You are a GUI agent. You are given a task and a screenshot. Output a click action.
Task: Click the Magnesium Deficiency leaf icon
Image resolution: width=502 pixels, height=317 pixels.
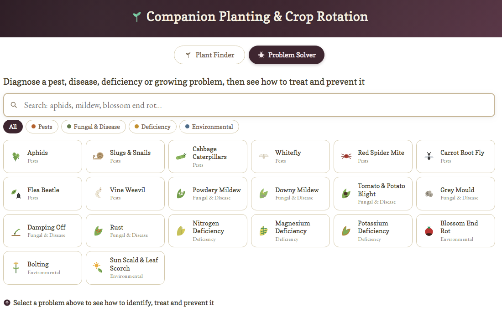point(263,231)
